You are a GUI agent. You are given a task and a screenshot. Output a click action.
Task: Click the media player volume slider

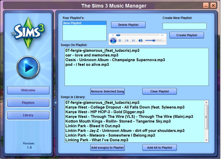coord(154,41)
